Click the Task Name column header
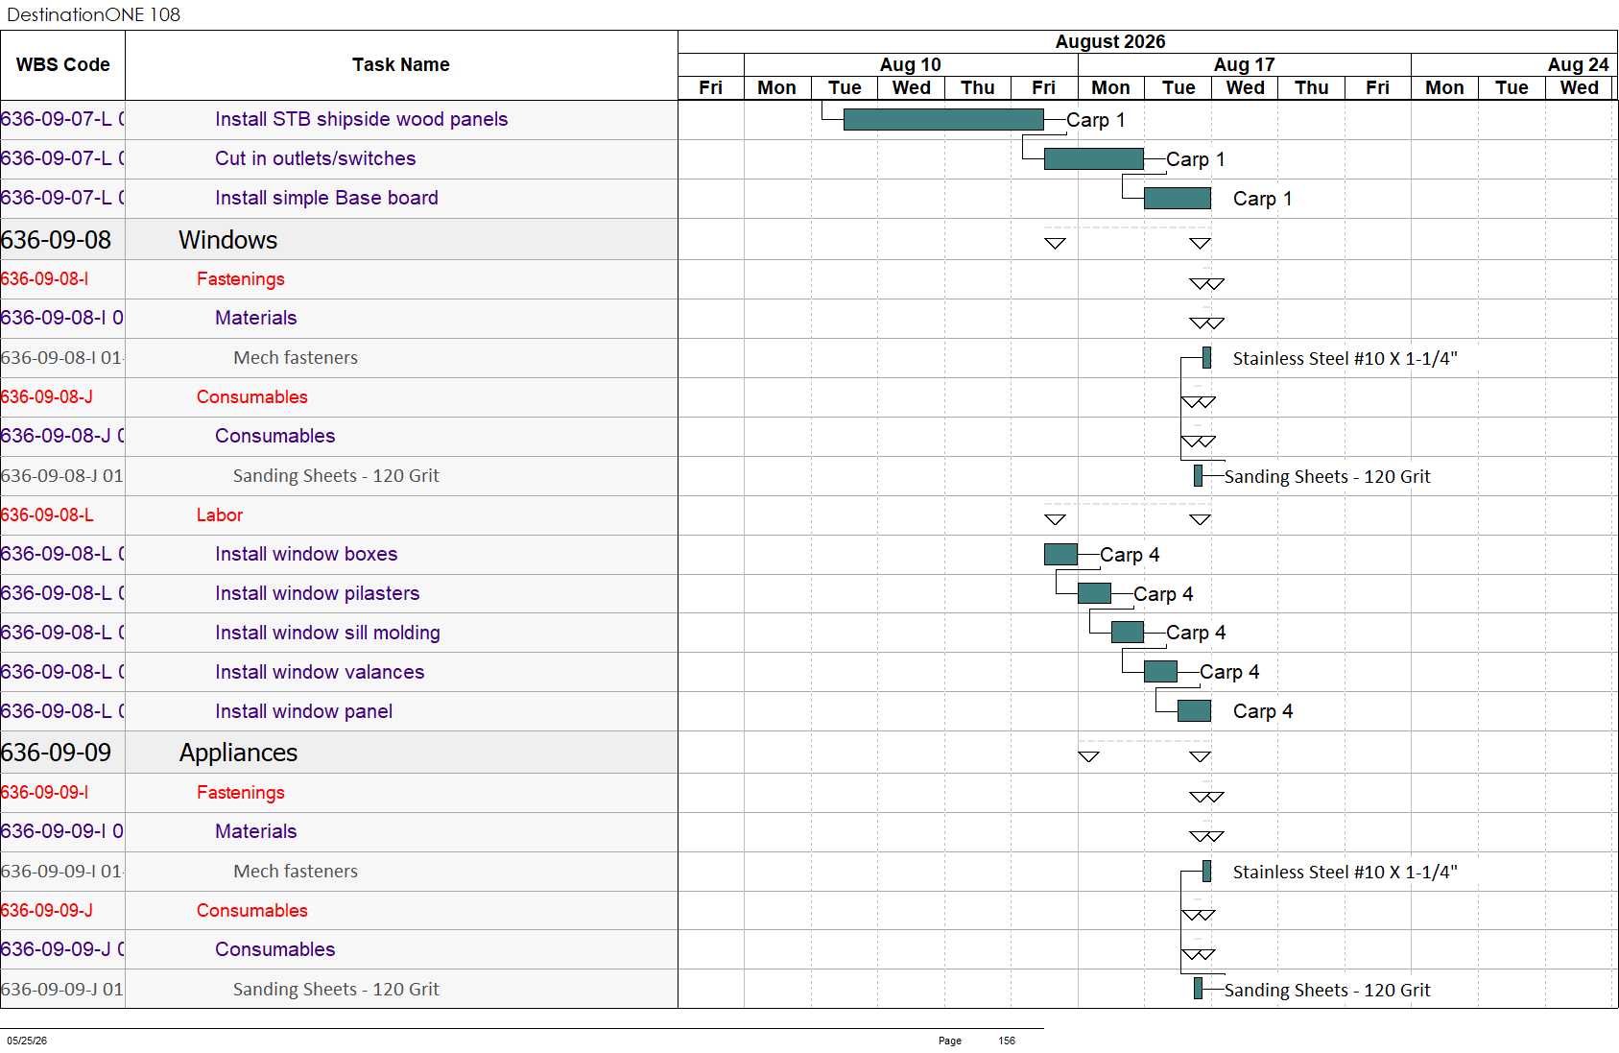This screenshot has width=1619, height=1053. 401,64
